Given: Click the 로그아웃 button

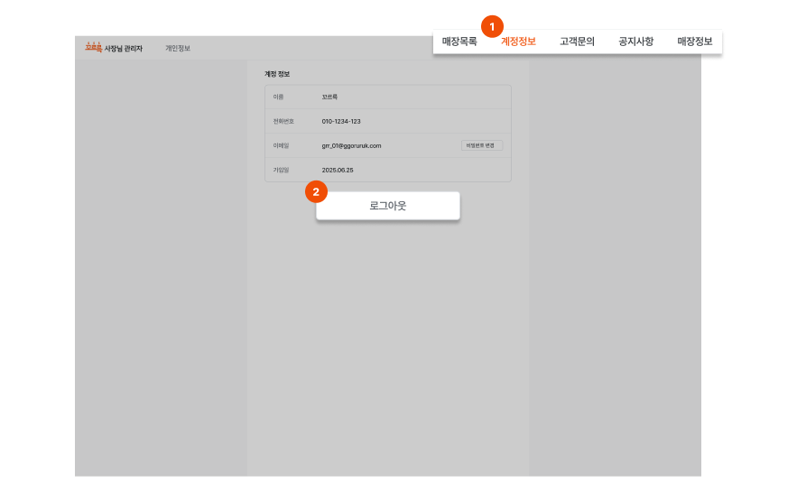Looking at the screenshot, I should point(388,206).
